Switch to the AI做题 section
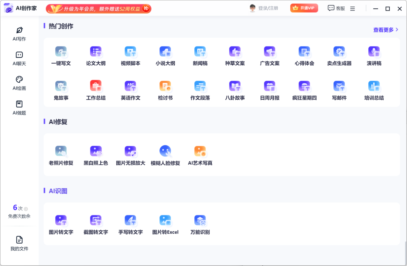Image resolution: width=407 pixels, height=266 pixels. point(19,108)
